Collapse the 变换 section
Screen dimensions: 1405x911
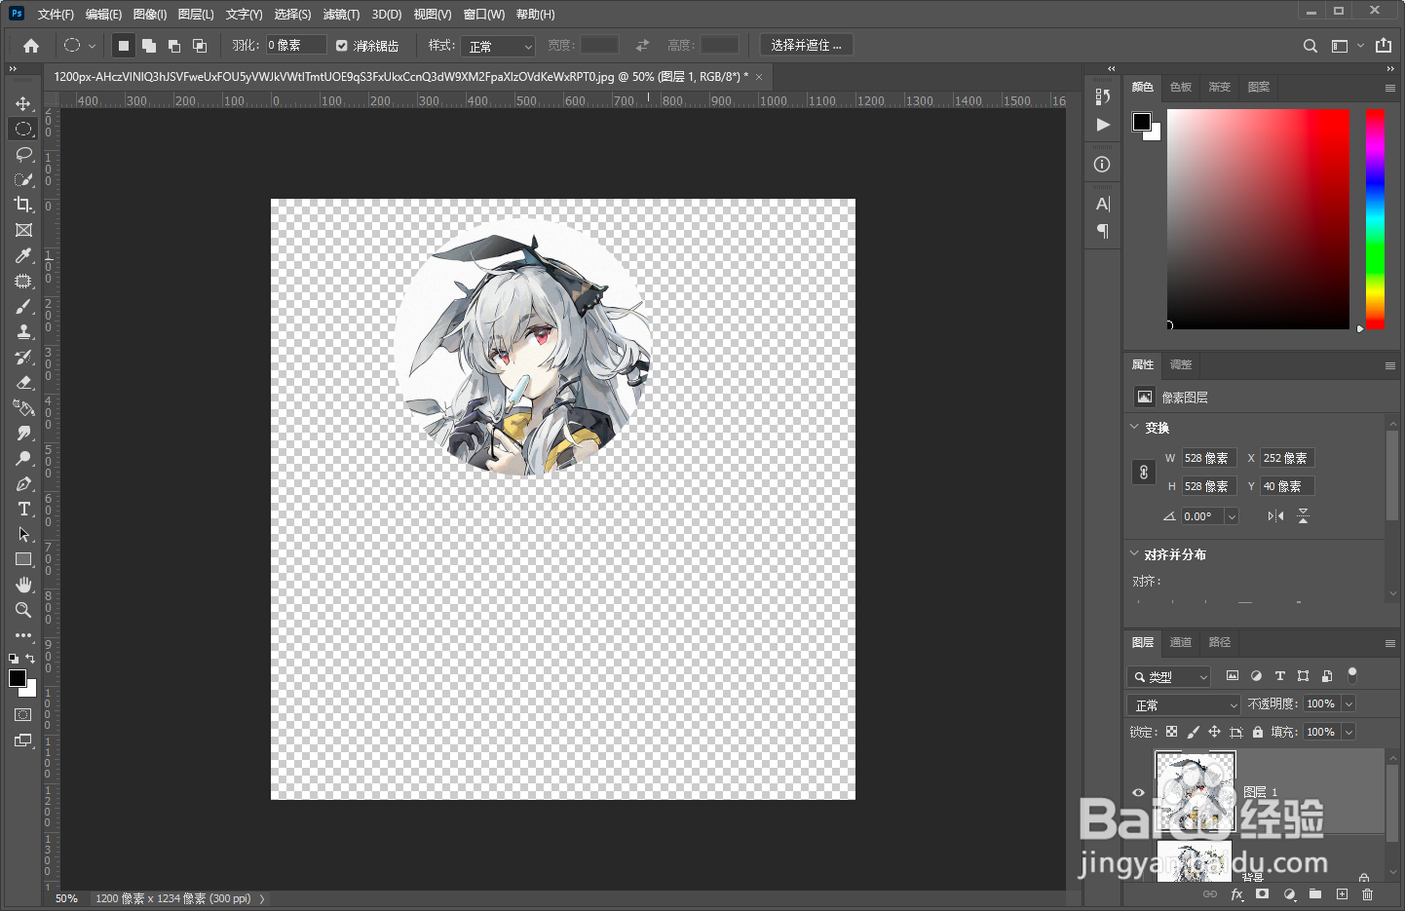tap(1134, 427)
